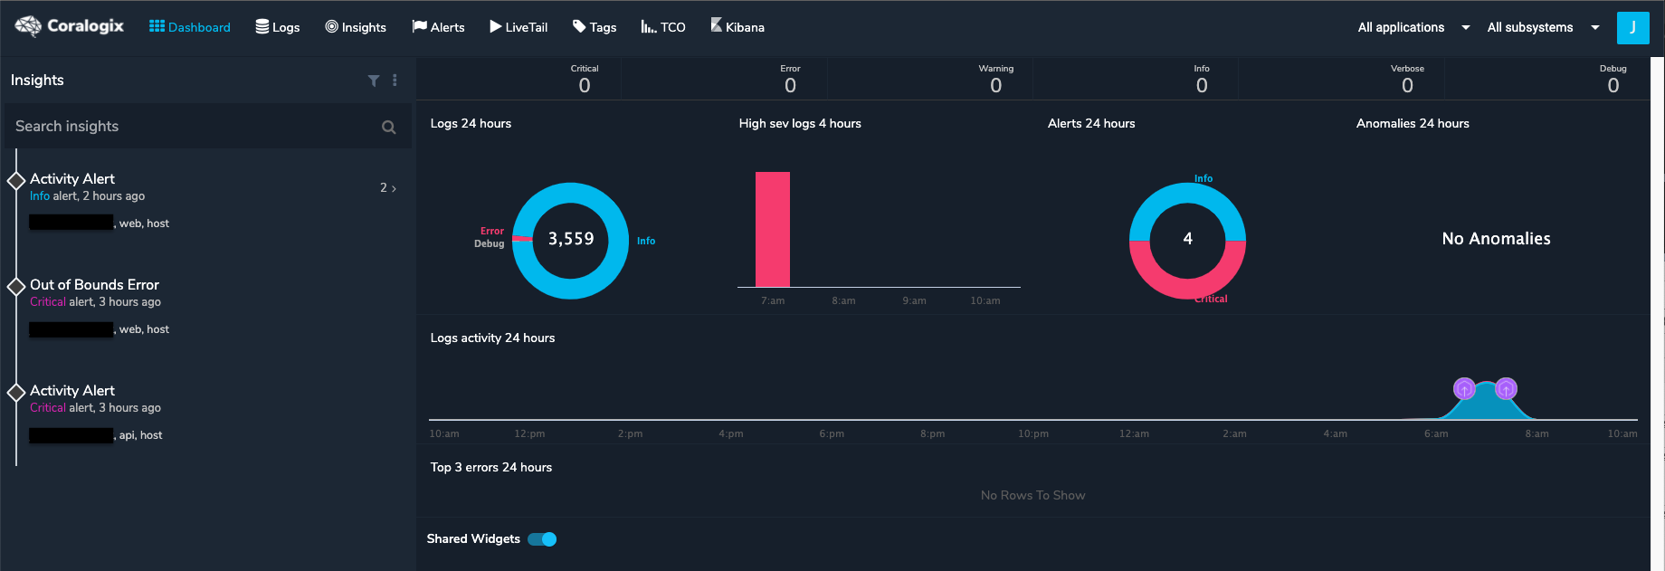The height and width of the screenshot is (571, 1665).
Task: Click the Error legend on logs donut
Action: 492,231
